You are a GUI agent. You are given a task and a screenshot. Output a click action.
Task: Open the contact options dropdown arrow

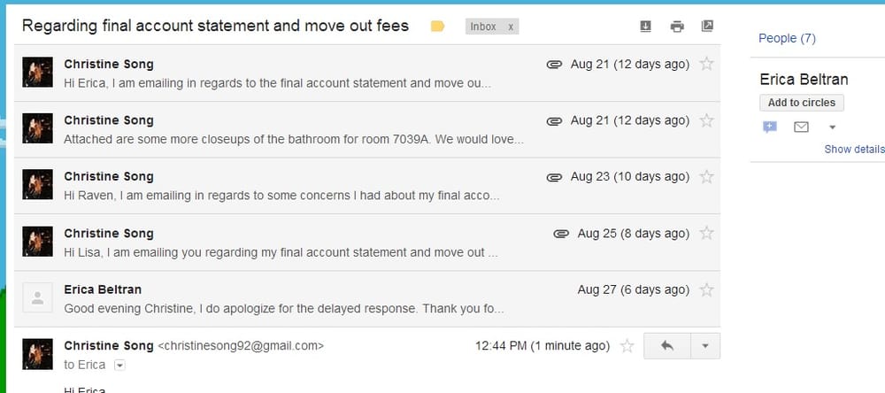tap(832, 127)
